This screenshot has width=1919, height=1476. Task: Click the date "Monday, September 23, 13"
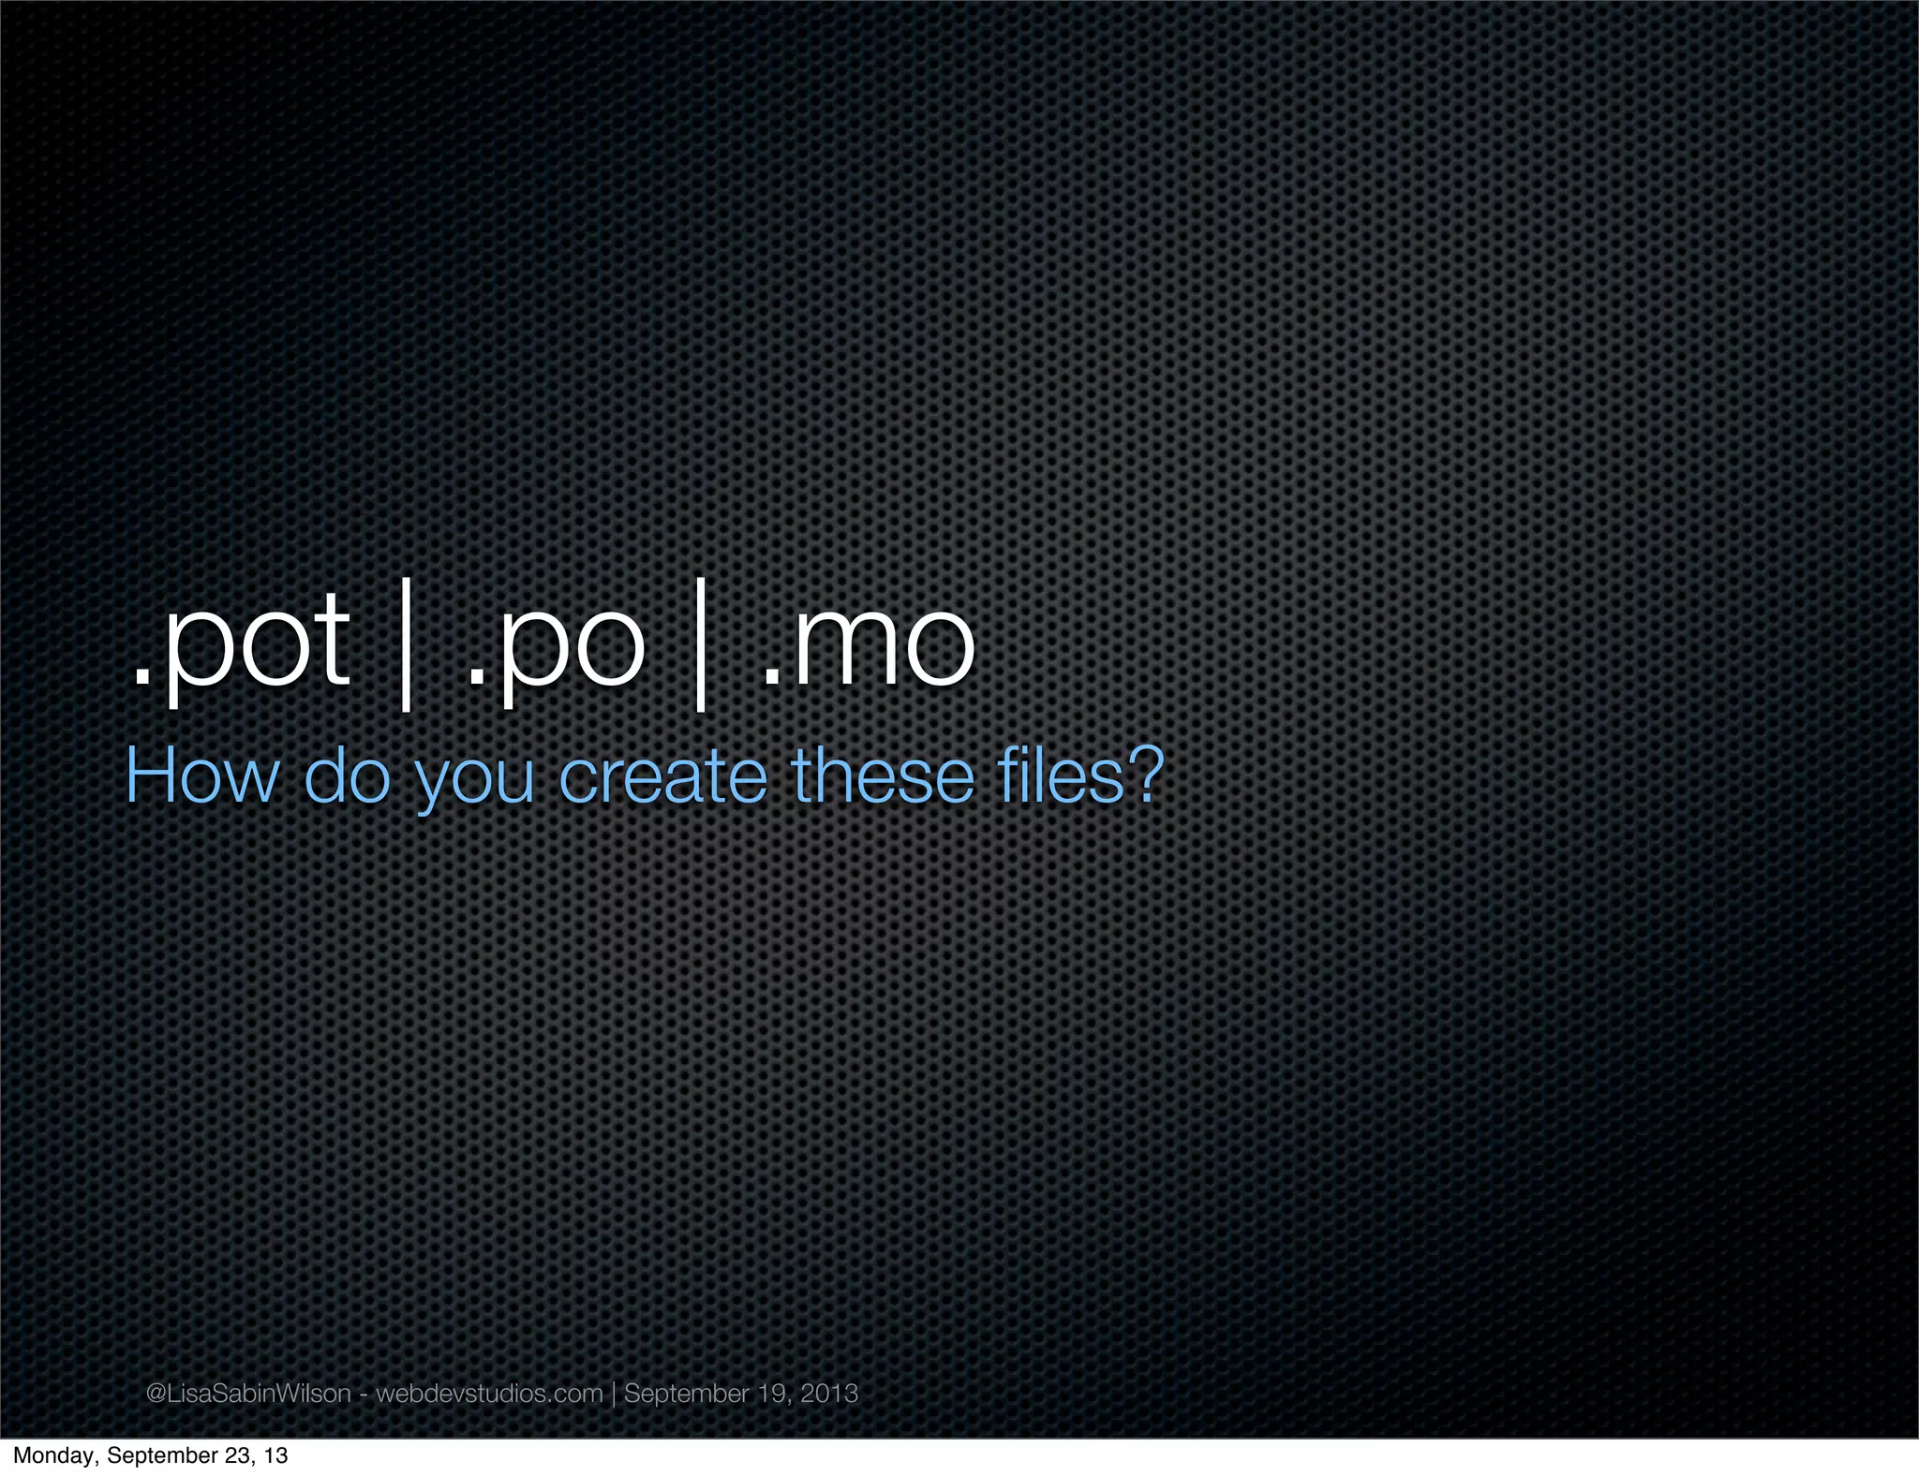click(150, 1455)
